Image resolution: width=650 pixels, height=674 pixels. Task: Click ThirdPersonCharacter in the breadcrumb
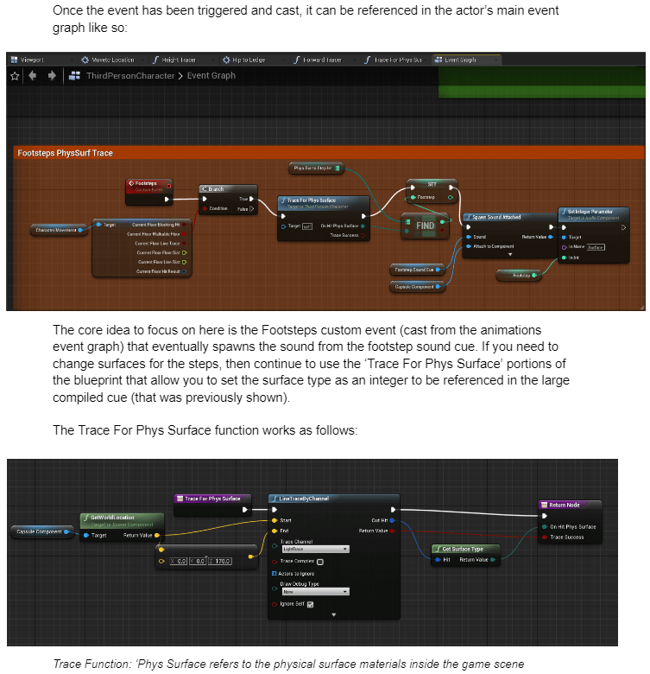pos(129,76)
